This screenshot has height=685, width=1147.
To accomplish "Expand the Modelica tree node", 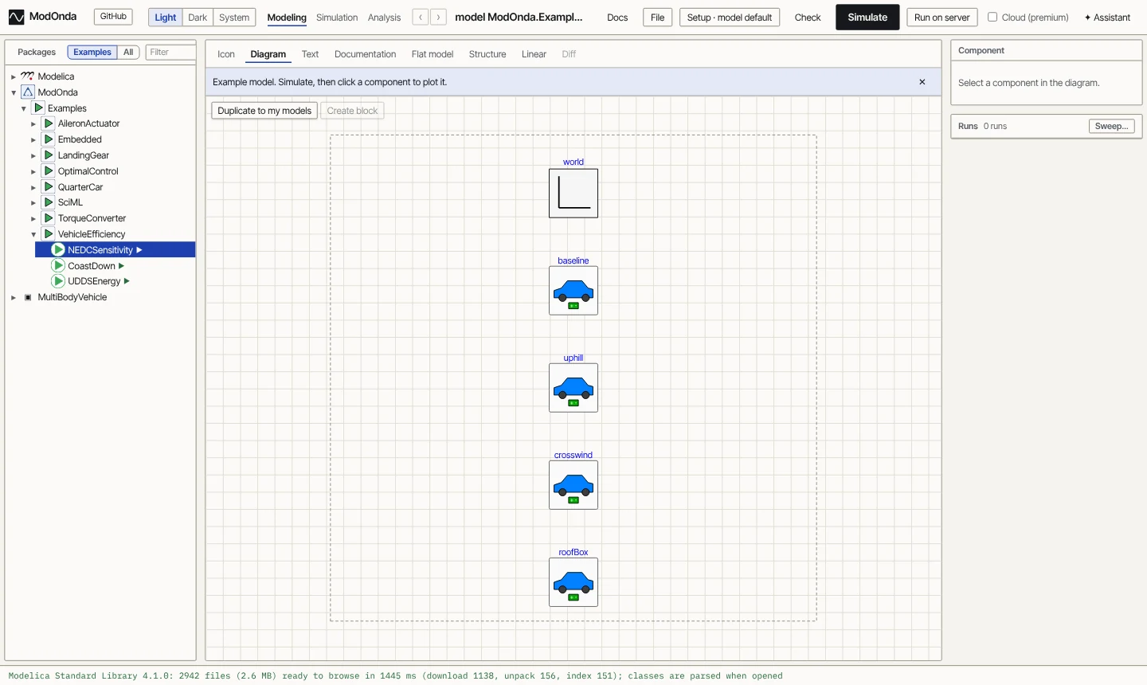I will (14, 77).
